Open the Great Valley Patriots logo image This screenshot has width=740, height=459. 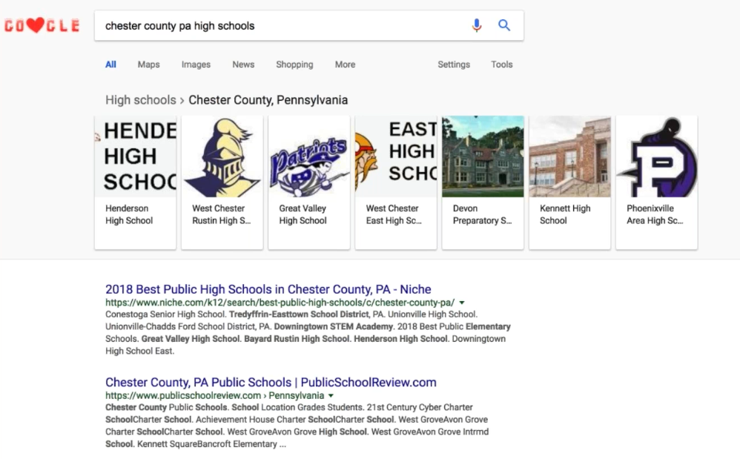tap(308, 156)
